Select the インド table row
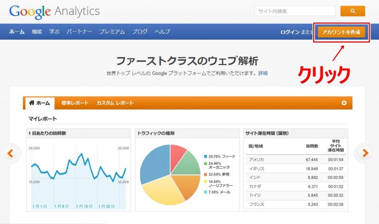The height and width of the screenshot is (224, 379). 296,178
